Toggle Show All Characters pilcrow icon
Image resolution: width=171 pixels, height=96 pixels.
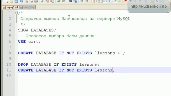pos(110,1)
